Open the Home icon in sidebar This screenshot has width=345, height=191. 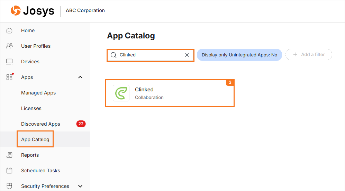9,30
